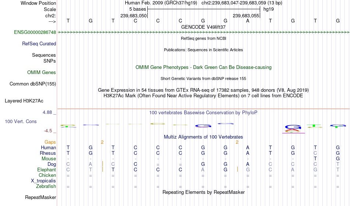Image resolution: width=350 pixels, height=206 pixels.
Task: Click the reference base A in ruler row
Action: coord(248,21)
